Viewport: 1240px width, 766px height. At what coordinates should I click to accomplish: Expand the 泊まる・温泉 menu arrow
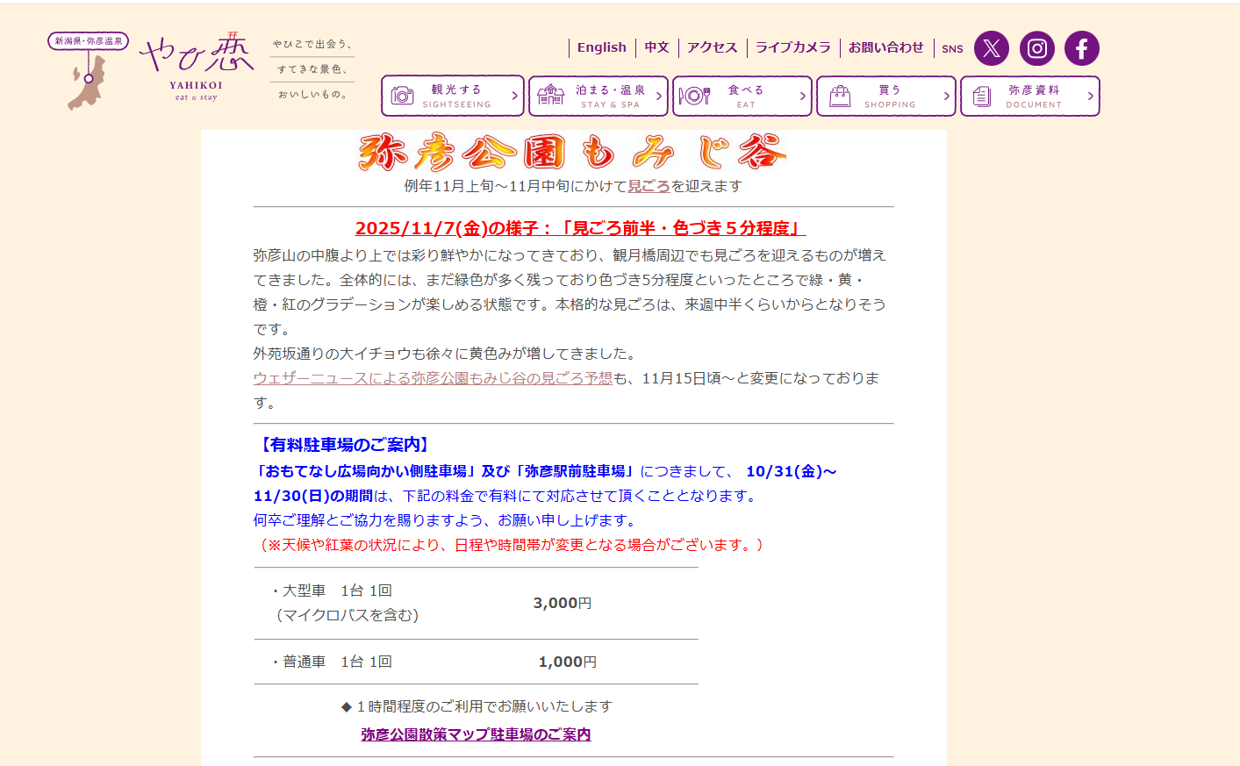658,97
